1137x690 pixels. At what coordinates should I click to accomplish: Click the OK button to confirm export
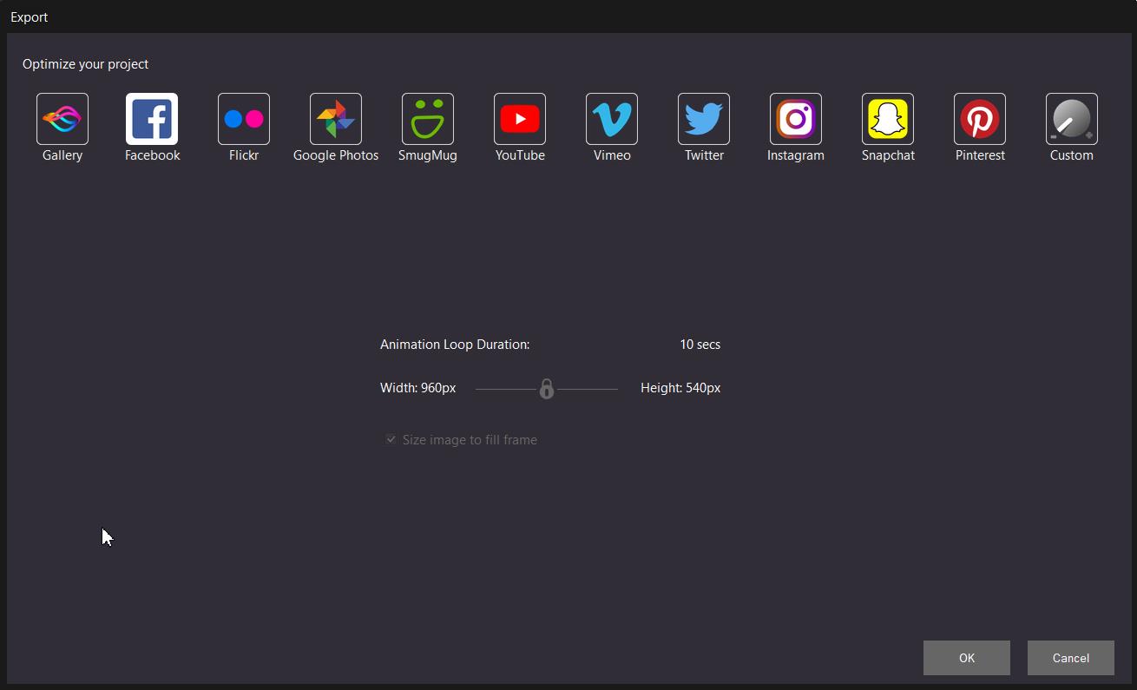967,658
